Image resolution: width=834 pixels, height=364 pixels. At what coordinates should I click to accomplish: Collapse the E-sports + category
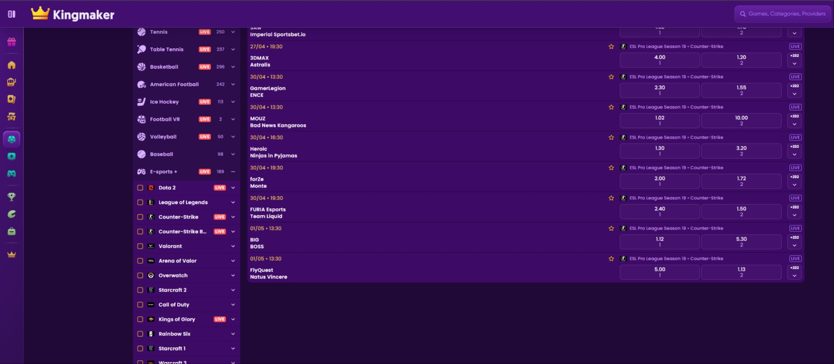point(233,172)
